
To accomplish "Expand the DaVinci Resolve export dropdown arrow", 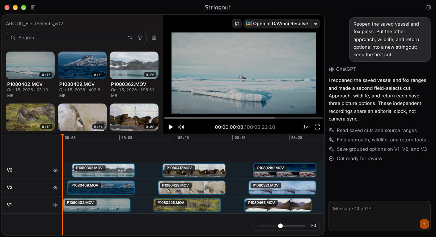I will click(x=316, y=24).
